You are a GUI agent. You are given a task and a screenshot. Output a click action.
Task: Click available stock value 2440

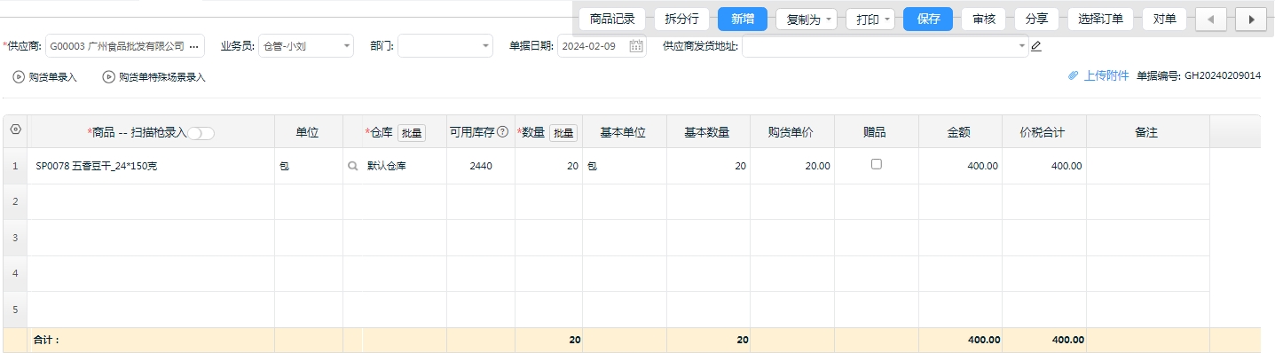pos(481,166)
